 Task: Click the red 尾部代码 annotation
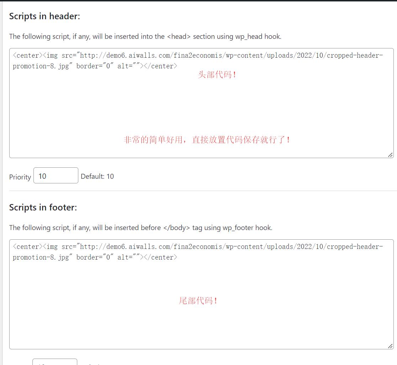[198, 301]
